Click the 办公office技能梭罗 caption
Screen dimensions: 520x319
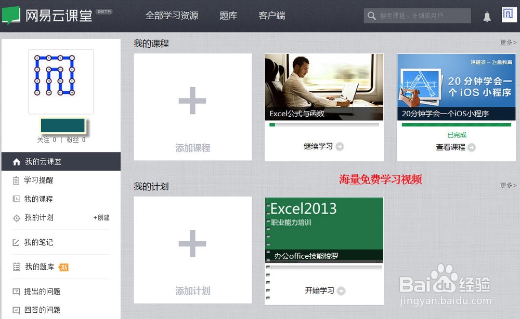[306, 256]
